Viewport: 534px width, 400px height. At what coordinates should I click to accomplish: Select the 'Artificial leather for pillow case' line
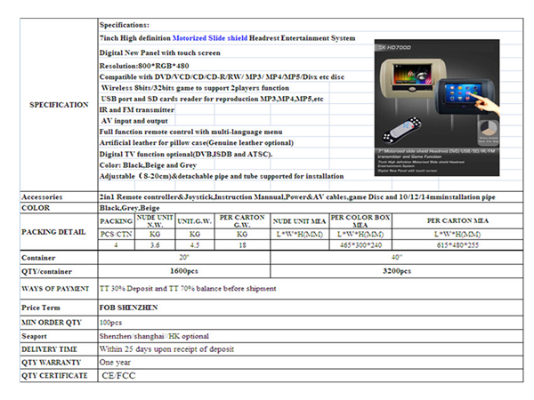(x=197, y=143)
